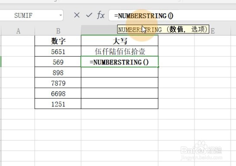This screenshot has width=236, height=166.
Task: Select cell with 伍仟陆佰伍拾壹
Action: point(120,51)
